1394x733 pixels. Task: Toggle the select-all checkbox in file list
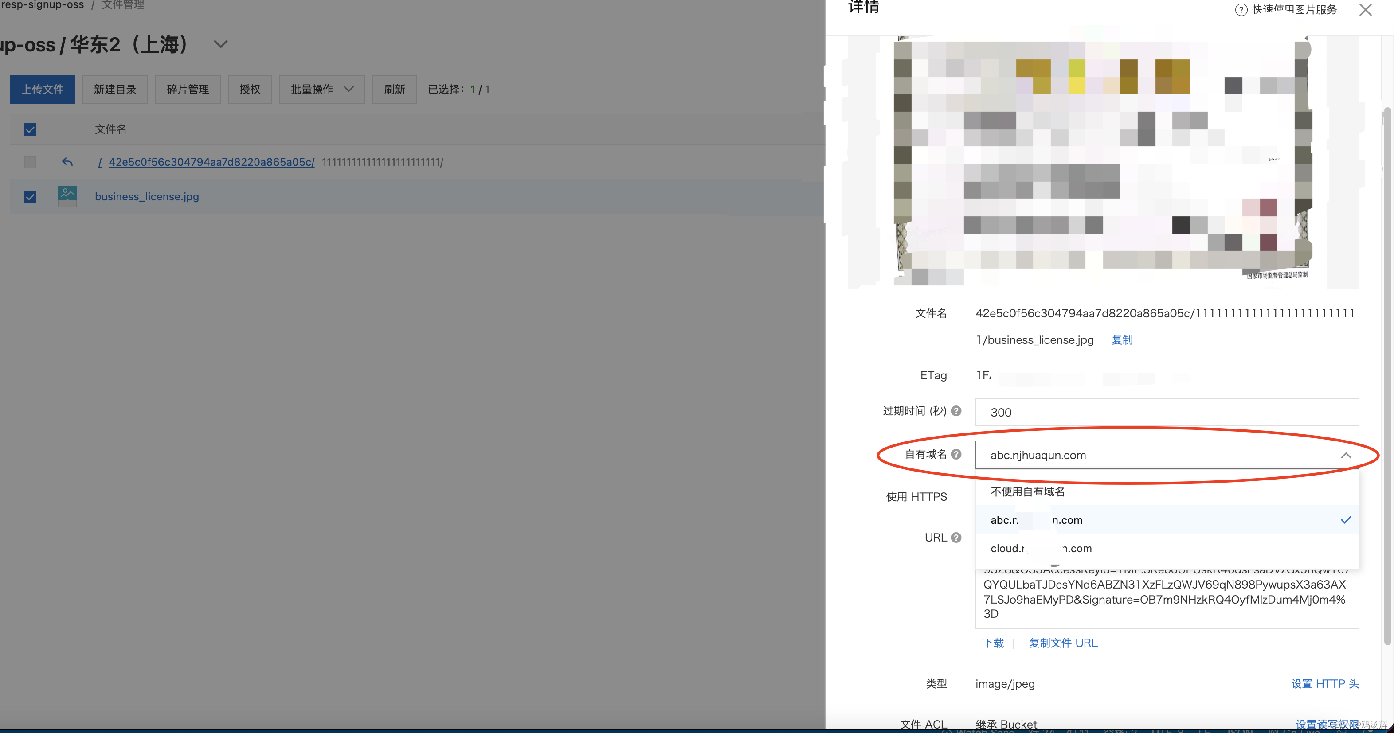(30, 129)
